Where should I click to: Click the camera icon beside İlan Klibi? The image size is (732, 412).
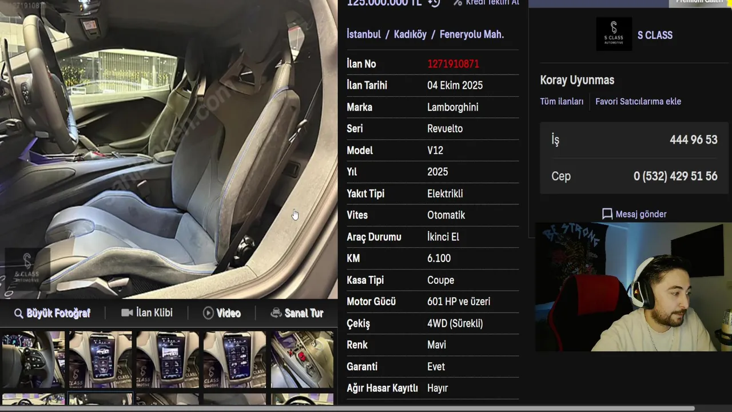point(127,313)
